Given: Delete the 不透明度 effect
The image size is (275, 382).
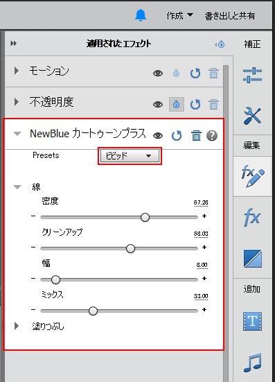Looking at the screenshot, I should click(213, 104).
